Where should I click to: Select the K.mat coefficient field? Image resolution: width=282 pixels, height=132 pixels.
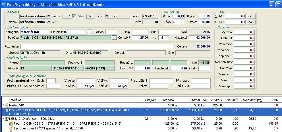179,16
